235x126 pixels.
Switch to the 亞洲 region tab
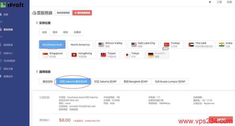55,32
